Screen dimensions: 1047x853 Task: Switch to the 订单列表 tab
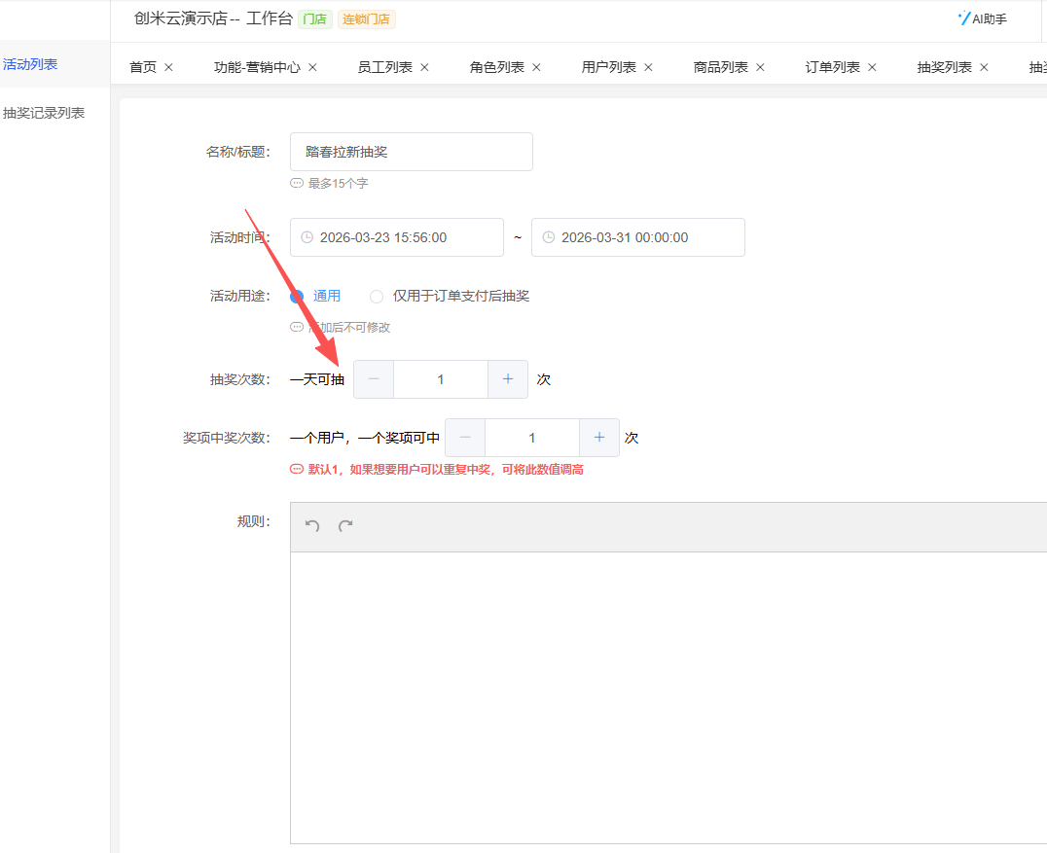click(832, 67)
